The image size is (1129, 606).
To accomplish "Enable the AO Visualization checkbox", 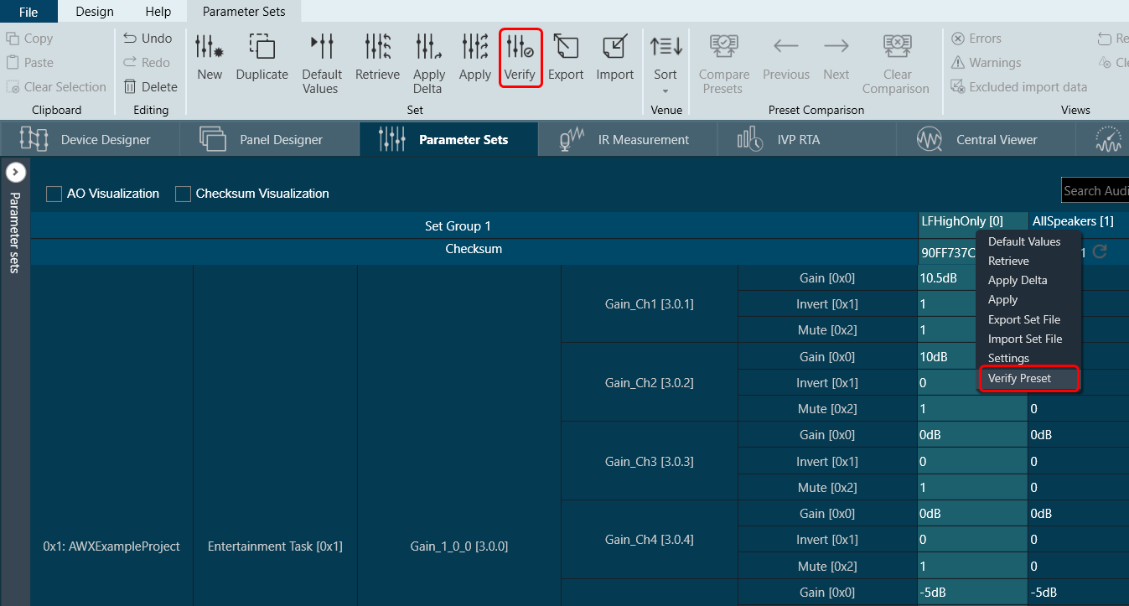I will pyautogui.click(x=54, y=194).
